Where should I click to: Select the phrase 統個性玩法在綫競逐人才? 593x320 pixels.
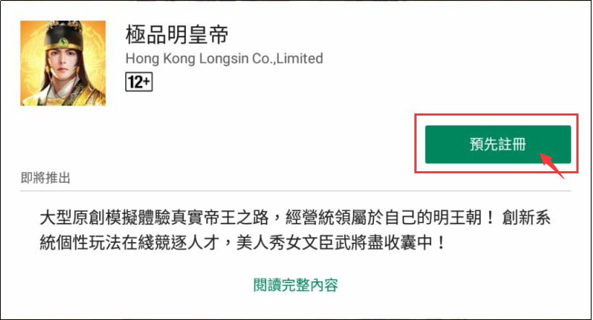(129, 243)
